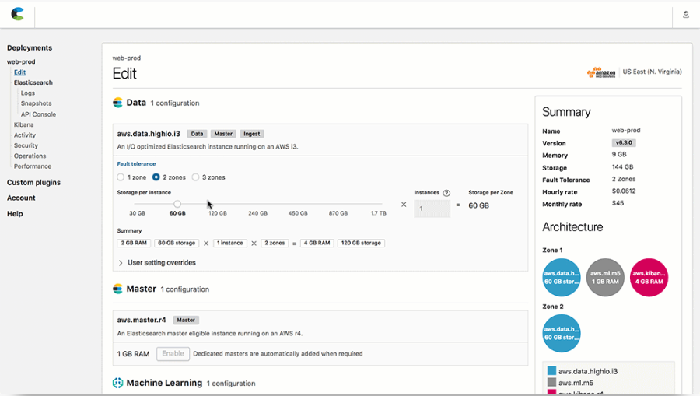Open Operations in the sidebar
Viewport: 700px width, 396px height.
click(30, 156)
